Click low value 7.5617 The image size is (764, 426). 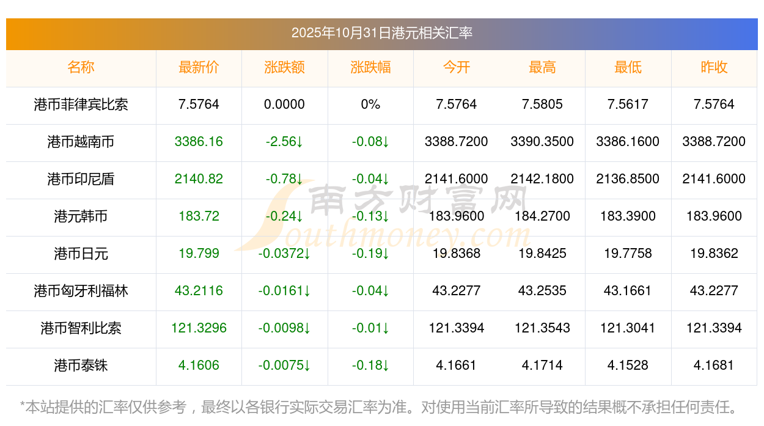(x=628, y=105)
